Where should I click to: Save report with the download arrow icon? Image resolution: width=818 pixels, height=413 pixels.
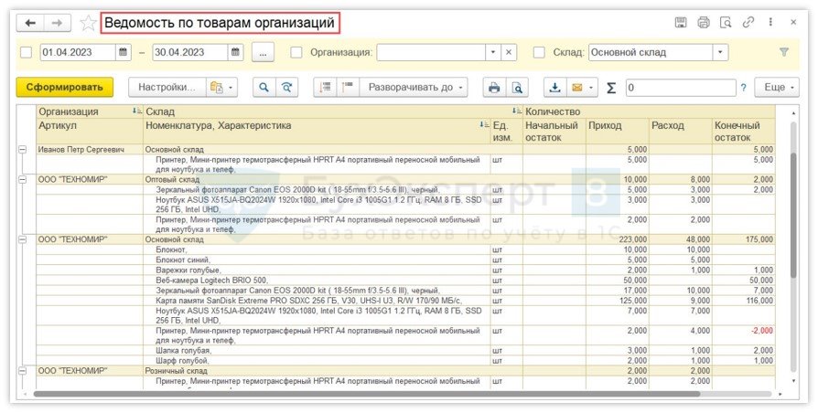tap(555, 88)
